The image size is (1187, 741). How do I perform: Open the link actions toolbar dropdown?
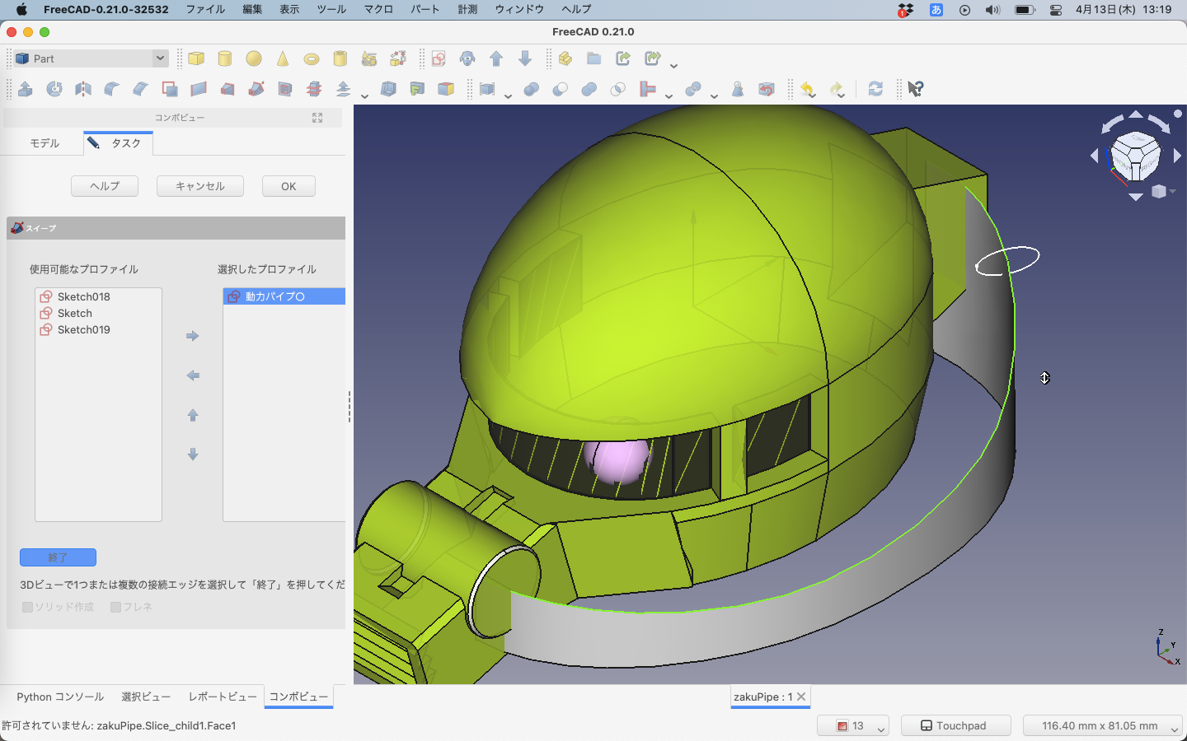673,65
